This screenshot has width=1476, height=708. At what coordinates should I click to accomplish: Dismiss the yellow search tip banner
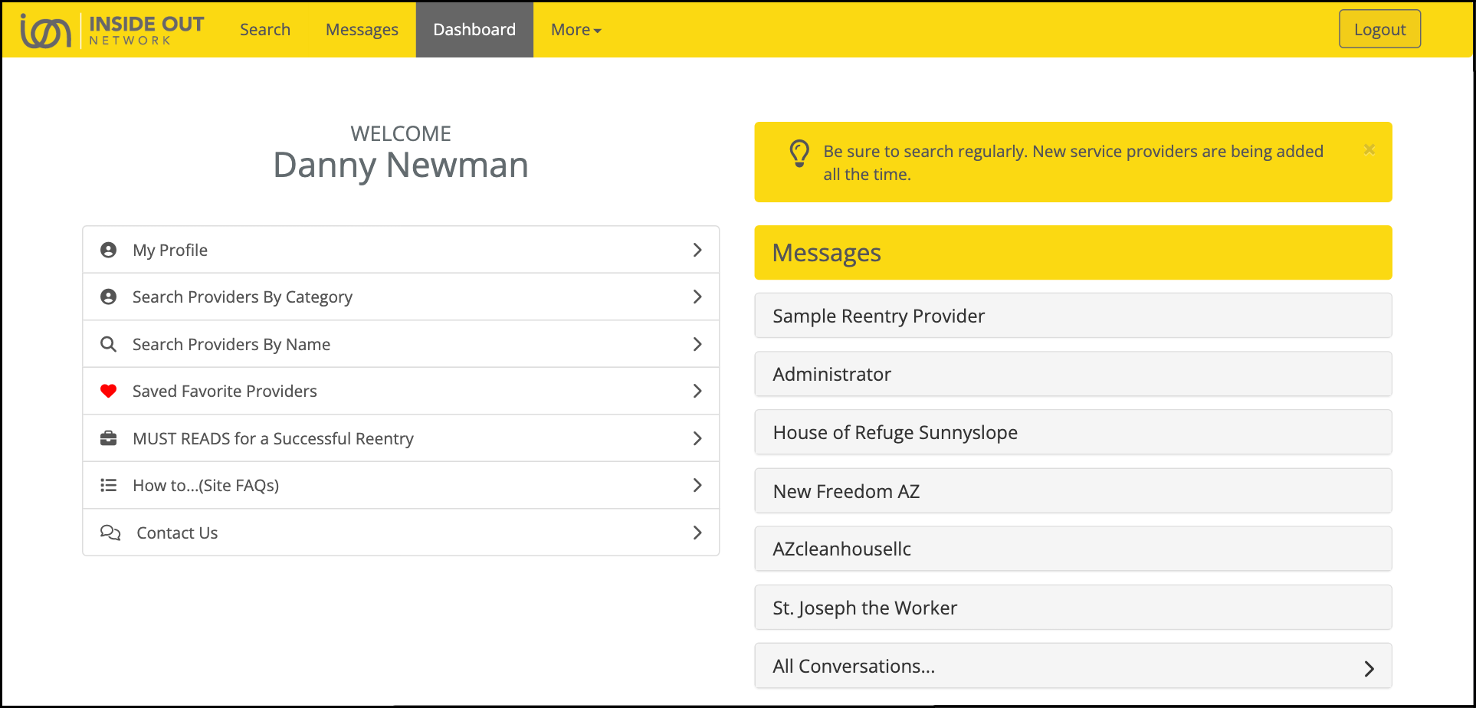pyautogui.click(x=1369, y=149)
